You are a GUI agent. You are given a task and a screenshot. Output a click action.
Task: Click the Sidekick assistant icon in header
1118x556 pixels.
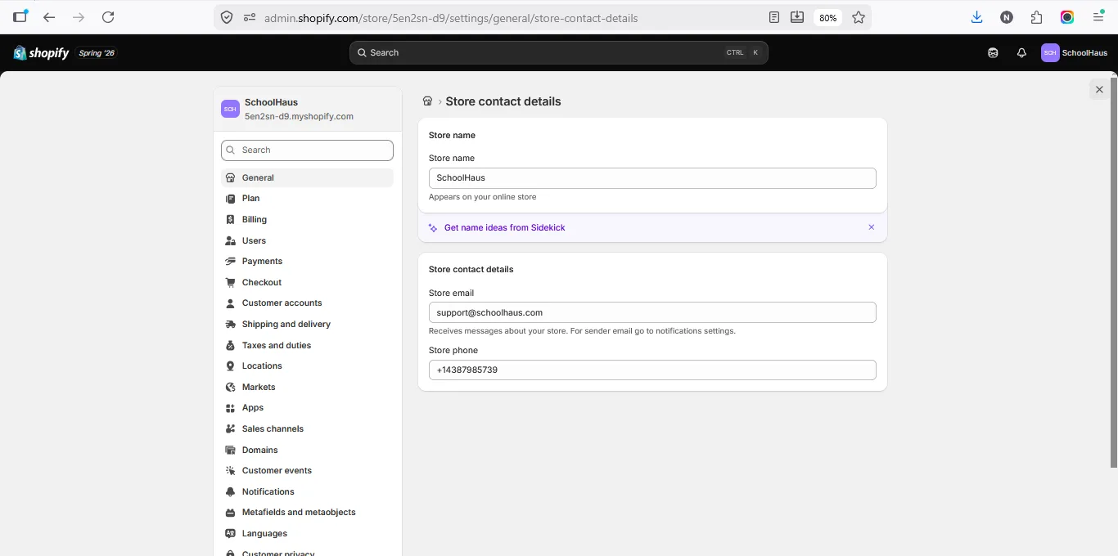click(x=993, y=52)
